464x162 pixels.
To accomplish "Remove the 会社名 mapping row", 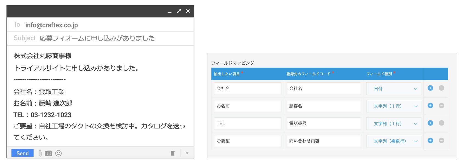I will pos(441,88).
